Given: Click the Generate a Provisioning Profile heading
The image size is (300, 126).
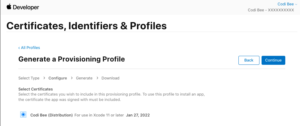Looking at the screenshot, I should (71, 59).
